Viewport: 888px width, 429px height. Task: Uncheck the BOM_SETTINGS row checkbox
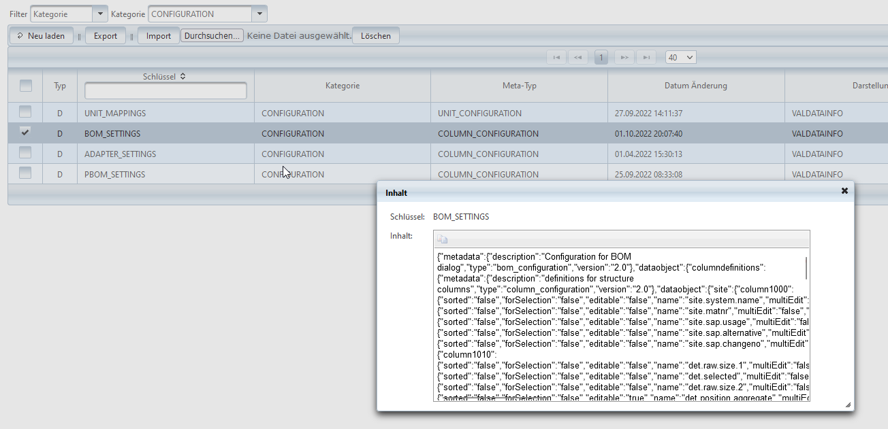pos(25,132)
